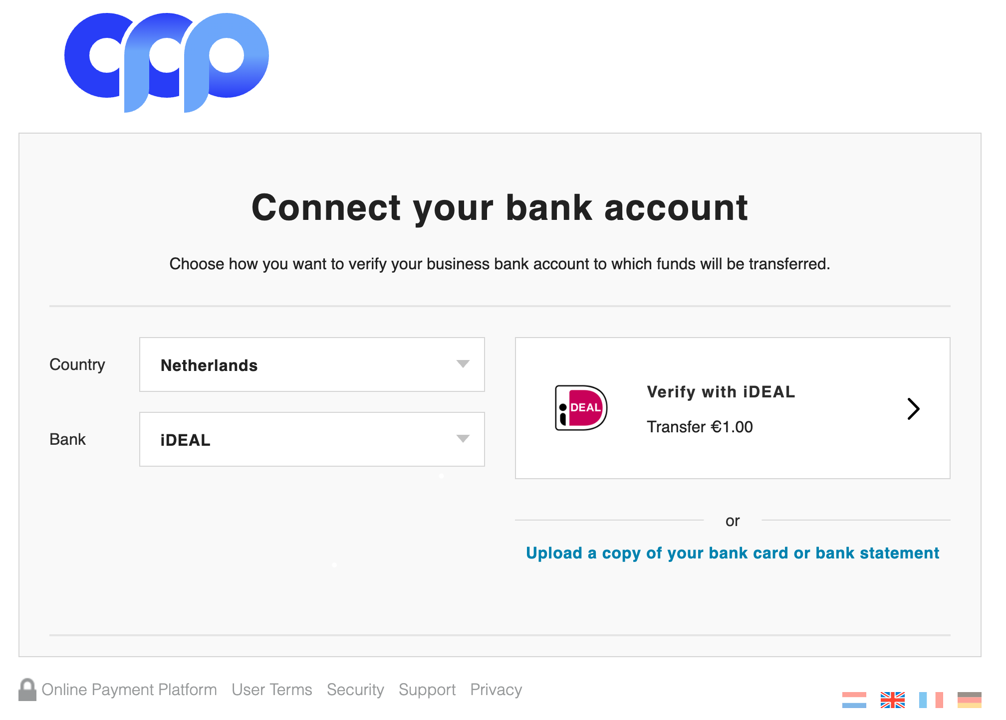This screenshot has height=720, width=1006.
Task: Open the User Terms footer link
Action: (272, 690)
